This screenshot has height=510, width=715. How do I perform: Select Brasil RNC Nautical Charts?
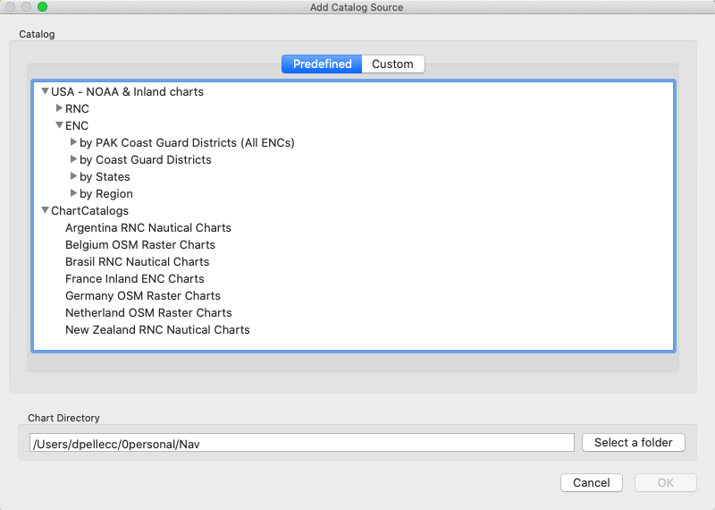click(138, 261)
